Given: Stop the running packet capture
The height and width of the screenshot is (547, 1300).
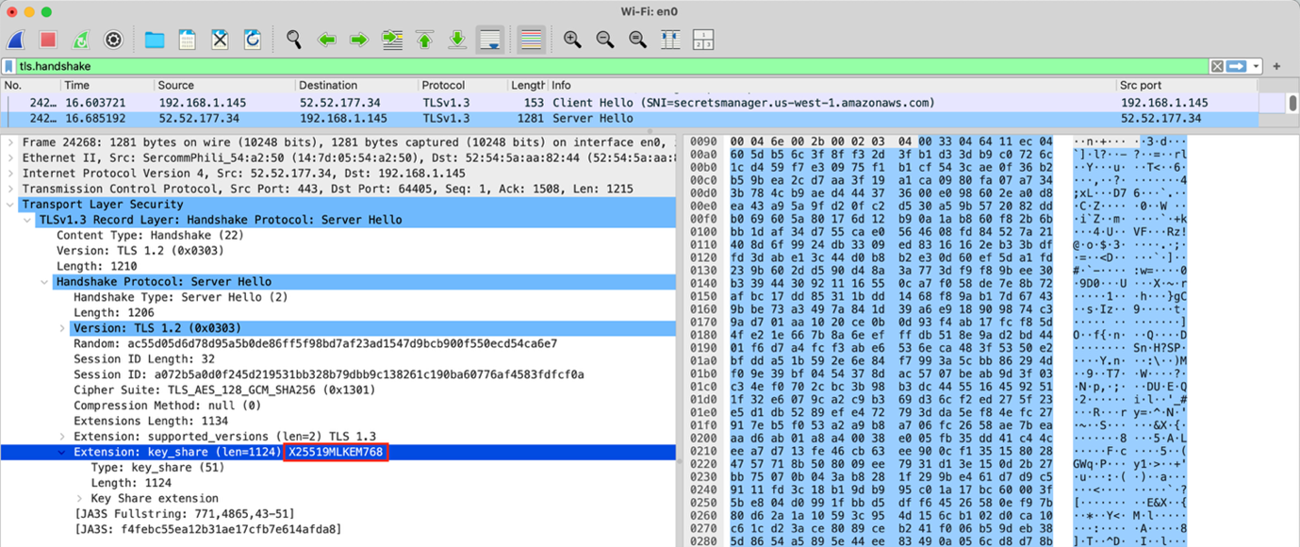Looking at the screenshot, I should tap(50, 39).
